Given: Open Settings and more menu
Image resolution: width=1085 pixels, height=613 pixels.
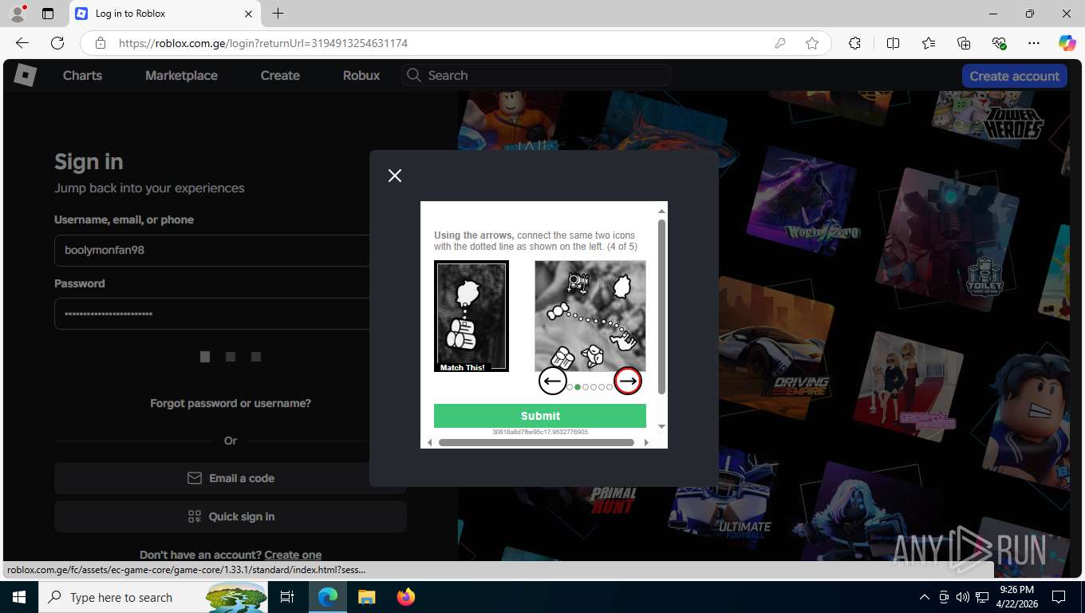Looking at the screenshot, I should [1034, 43].
